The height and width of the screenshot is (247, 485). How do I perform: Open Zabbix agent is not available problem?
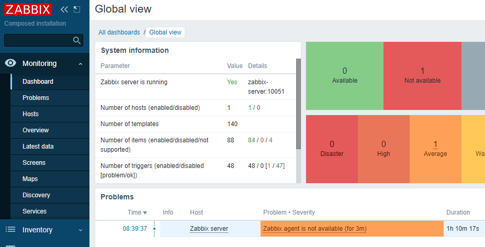(x=314, y=229)
